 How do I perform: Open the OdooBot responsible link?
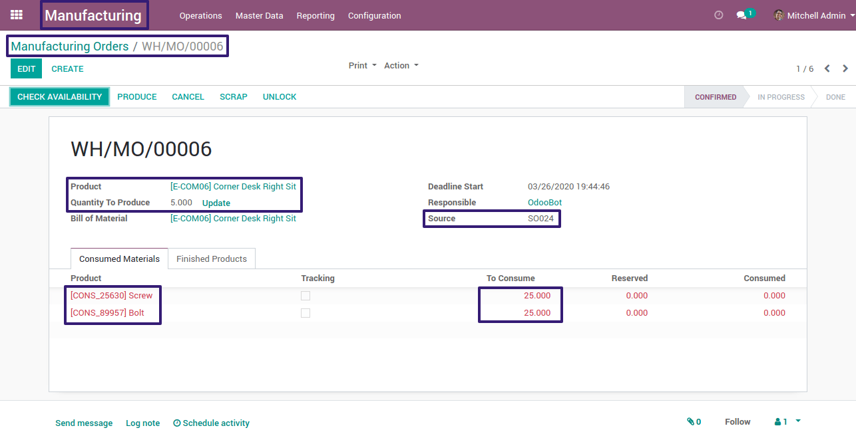[x=544, y=203]
